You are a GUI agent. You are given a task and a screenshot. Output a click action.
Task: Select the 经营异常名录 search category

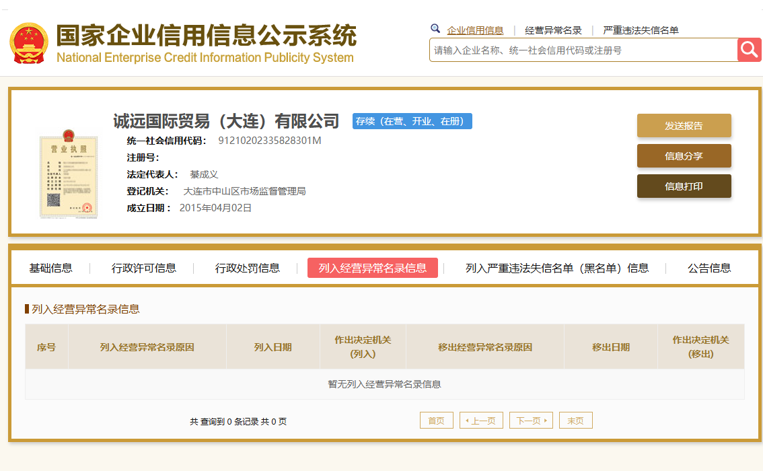pos(553,30)
